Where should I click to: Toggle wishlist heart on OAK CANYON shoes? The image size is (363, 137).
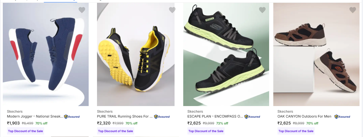point(353,10)
